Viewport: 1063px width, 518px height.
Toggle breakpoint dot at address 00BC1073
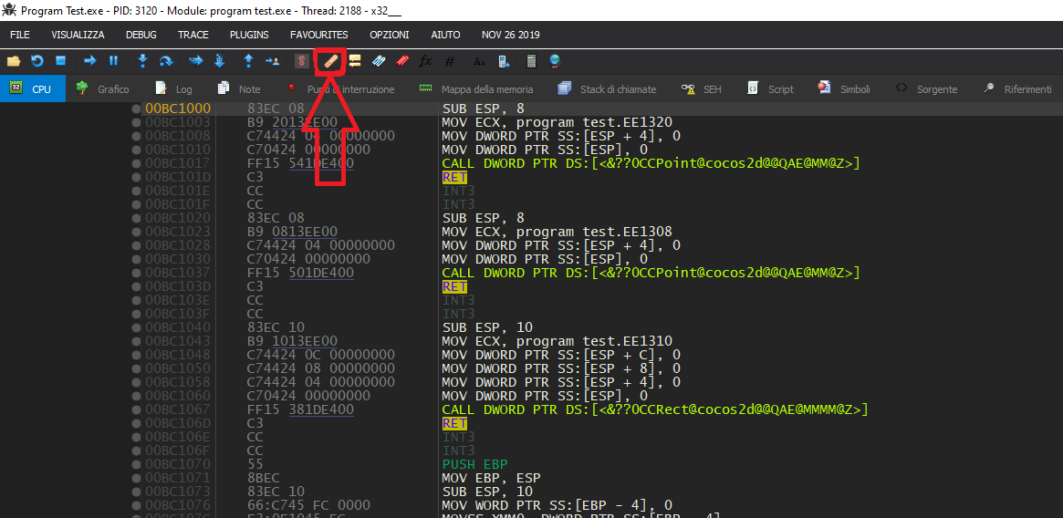[136, 492]
